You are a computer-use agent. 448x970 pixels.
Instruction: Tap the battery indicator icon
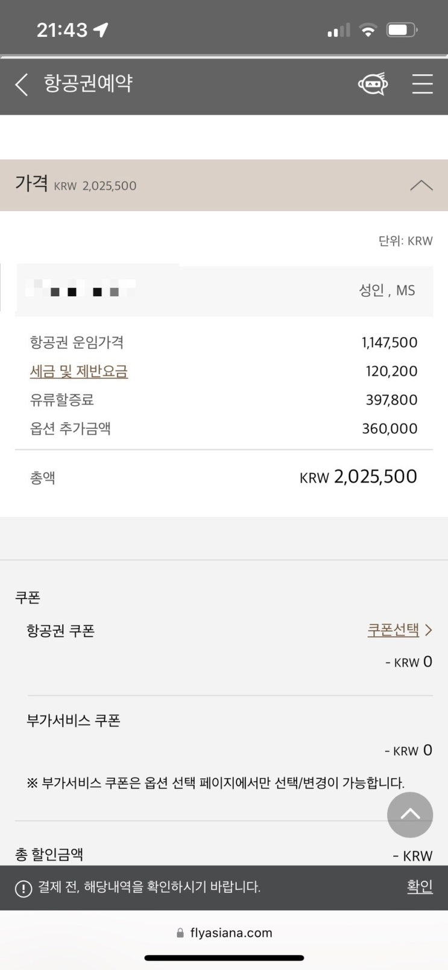(x=402, y=30)
